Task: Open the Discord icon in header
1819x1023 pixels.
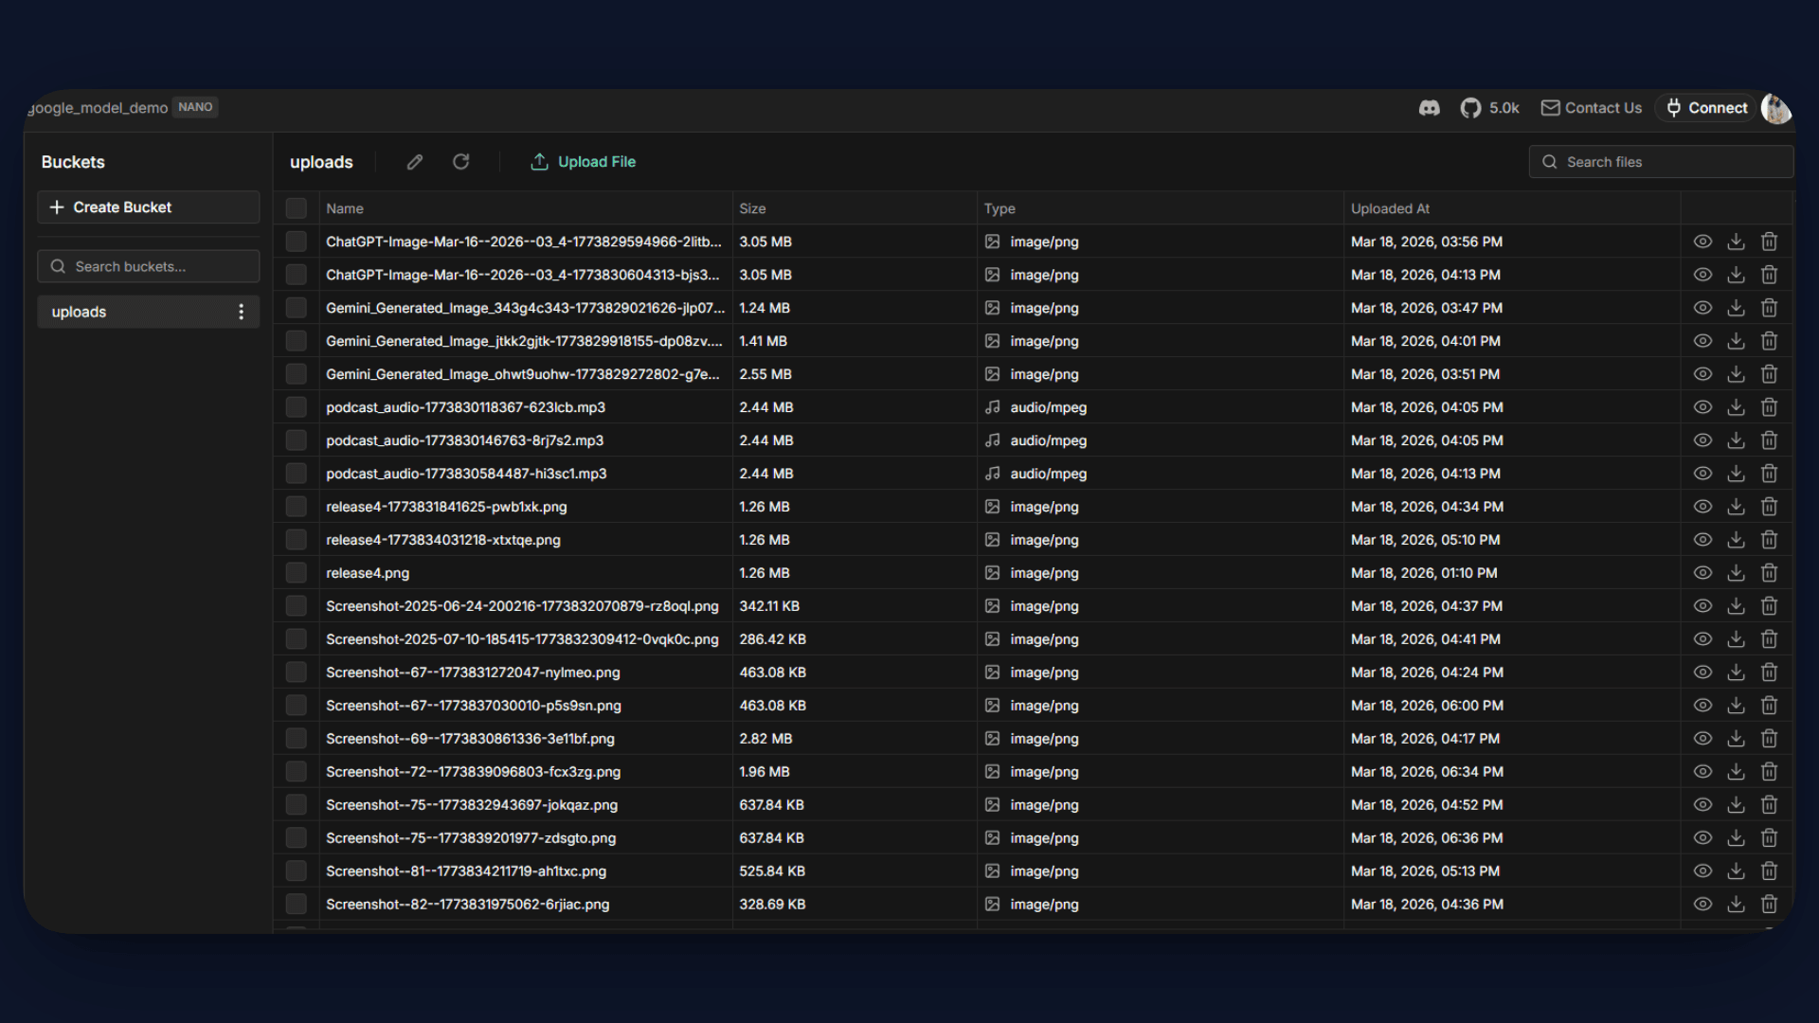Action: pos(1430,108)
